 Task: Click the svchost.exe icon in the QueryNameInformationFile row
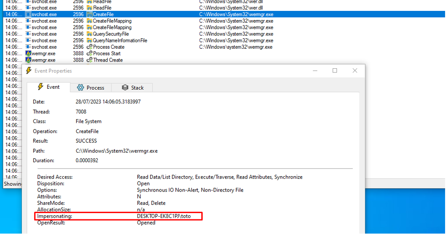click(28, 40)
